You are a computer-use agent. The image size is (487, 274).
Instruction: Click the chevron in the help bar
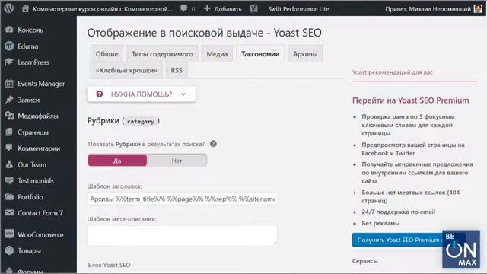183,94
